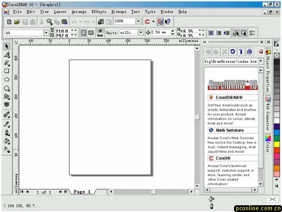Toggle the Web Connector docker toolbar icon

(x=160, y=22)
